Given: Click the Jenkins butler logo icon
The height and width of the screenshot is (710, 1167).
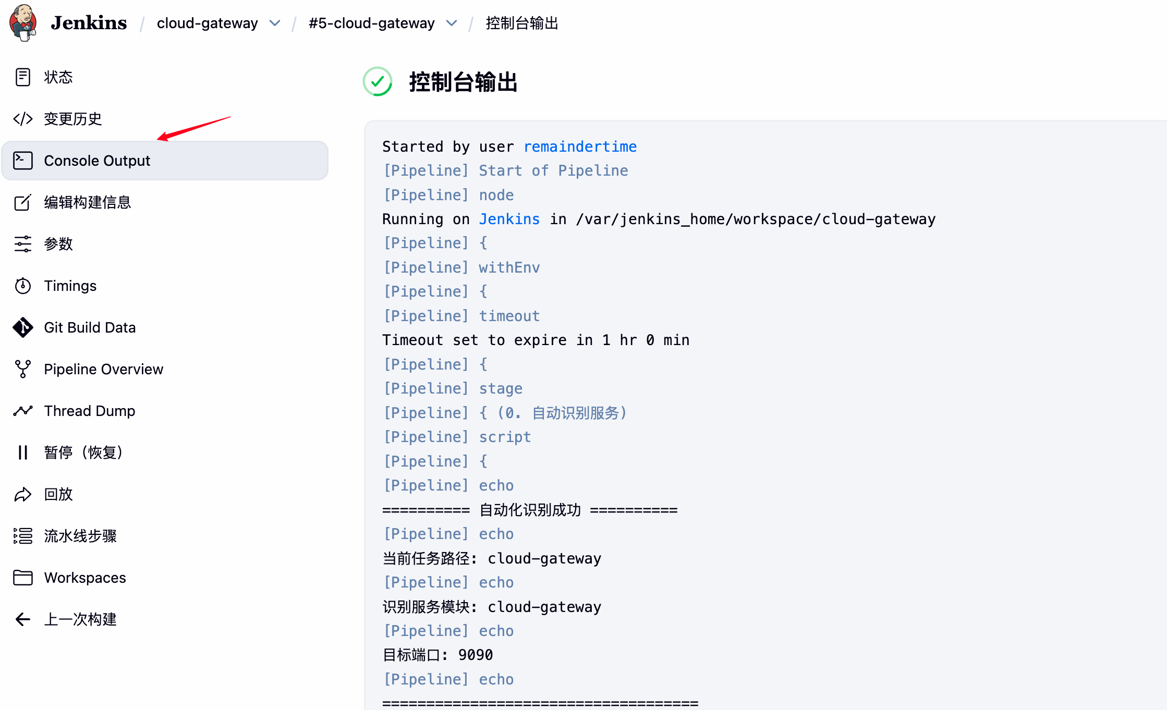Looking at the screenshot, I should [x=23, y=22].
